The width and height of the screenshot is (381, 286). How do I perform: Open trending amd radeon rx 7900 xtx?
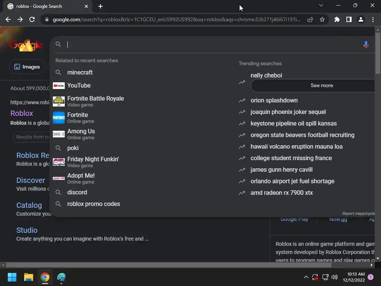(282, 193)
